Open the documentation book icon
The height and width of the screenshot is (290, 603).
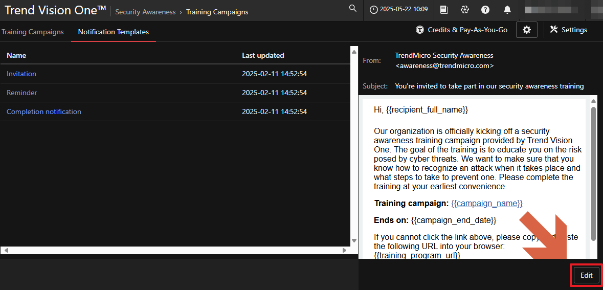pos(444,10)
